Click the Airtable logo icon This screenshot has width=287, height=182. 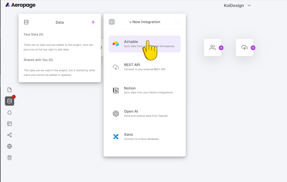click(x=116, y=44)
